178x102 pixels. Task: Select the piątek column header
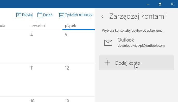tap(71, 26)
